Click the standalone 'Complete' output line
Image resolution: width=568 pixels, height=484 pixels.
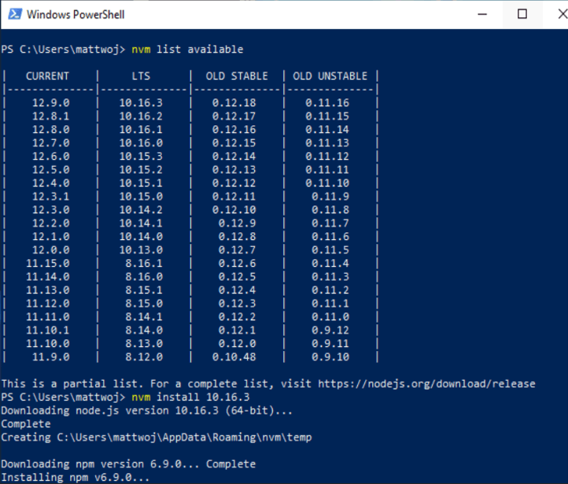click(26, 424)
